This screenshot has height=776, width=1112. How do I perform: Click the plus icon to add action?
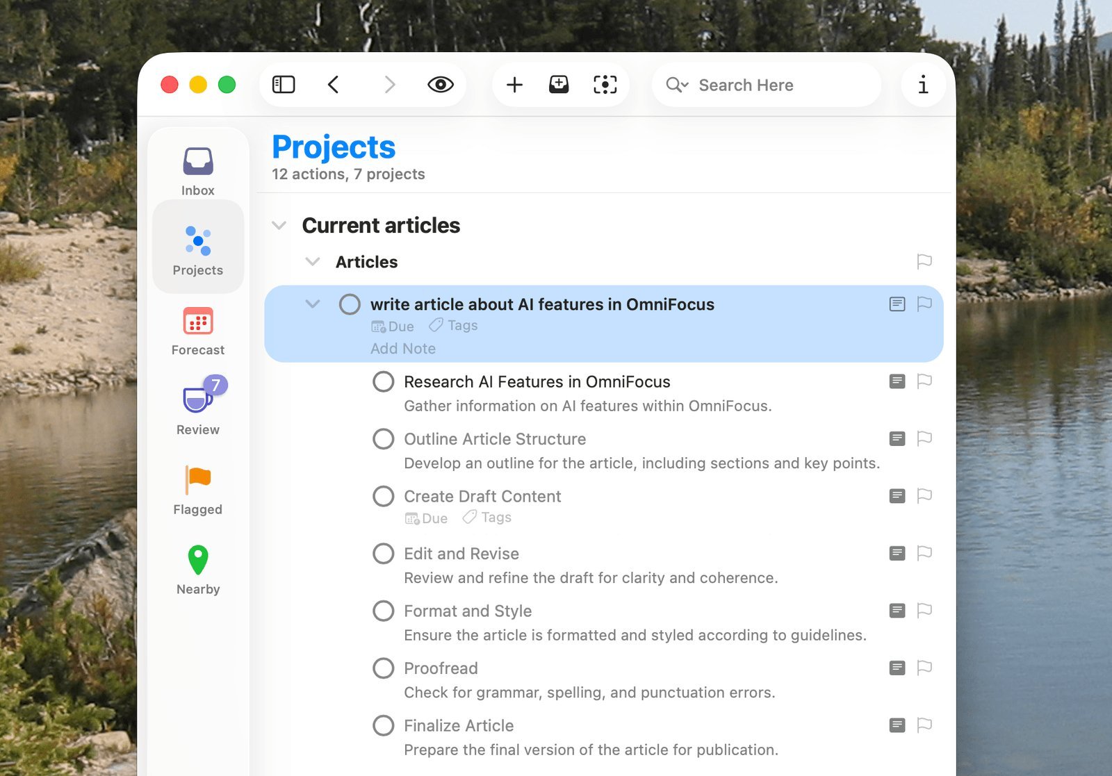(x=514, y=85)
